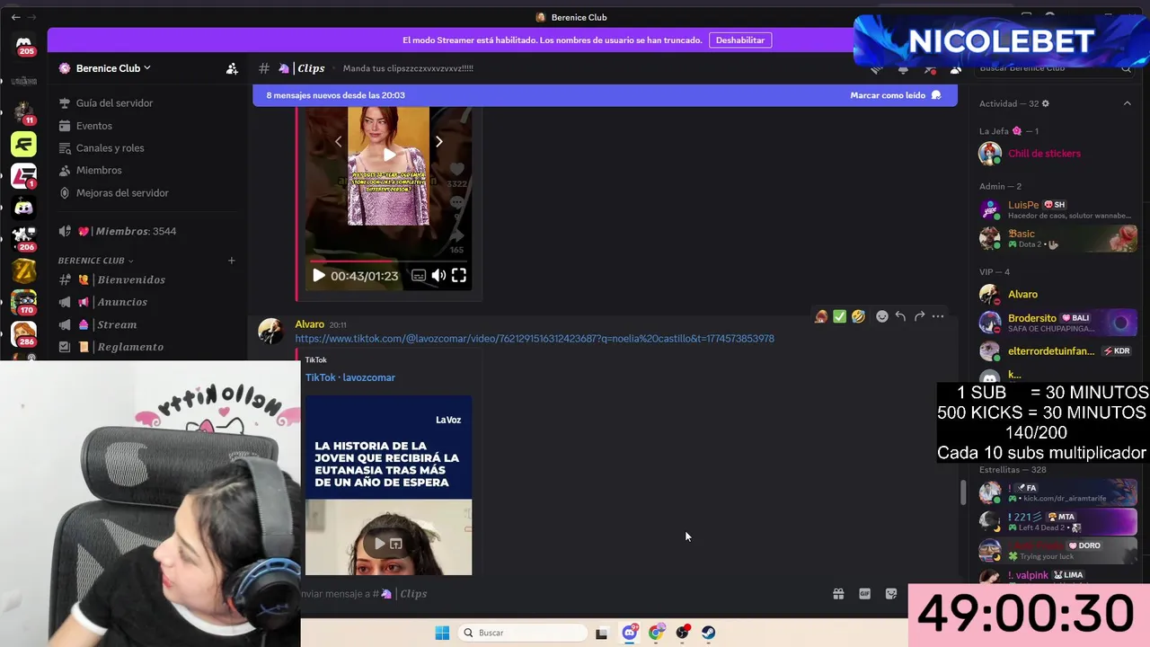Open Alvaro's username in the message

pyautogui.click(x=310, y=324)
